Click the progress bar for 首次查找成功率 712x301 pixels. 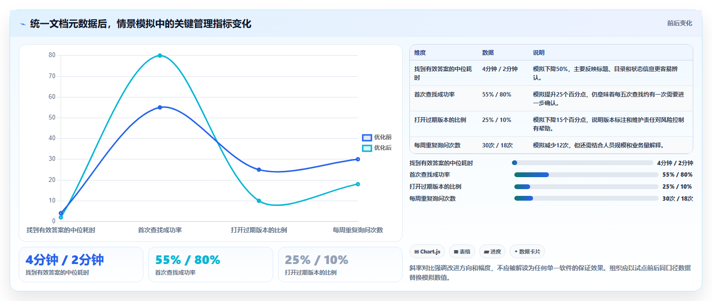pyautogui.click(x=586, y=175)
